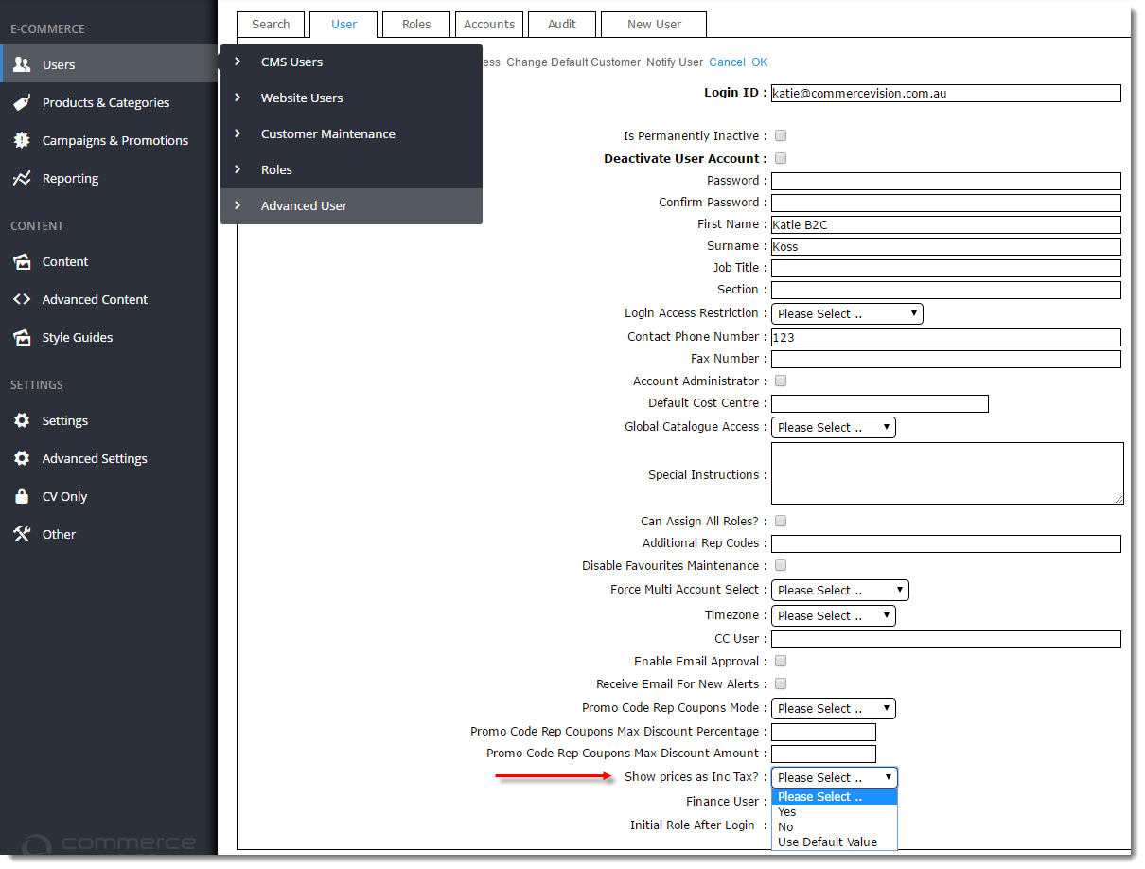Open the Timezone dropdown
This screenshot has height=869, width=1145.
click(x=834, y=615)
